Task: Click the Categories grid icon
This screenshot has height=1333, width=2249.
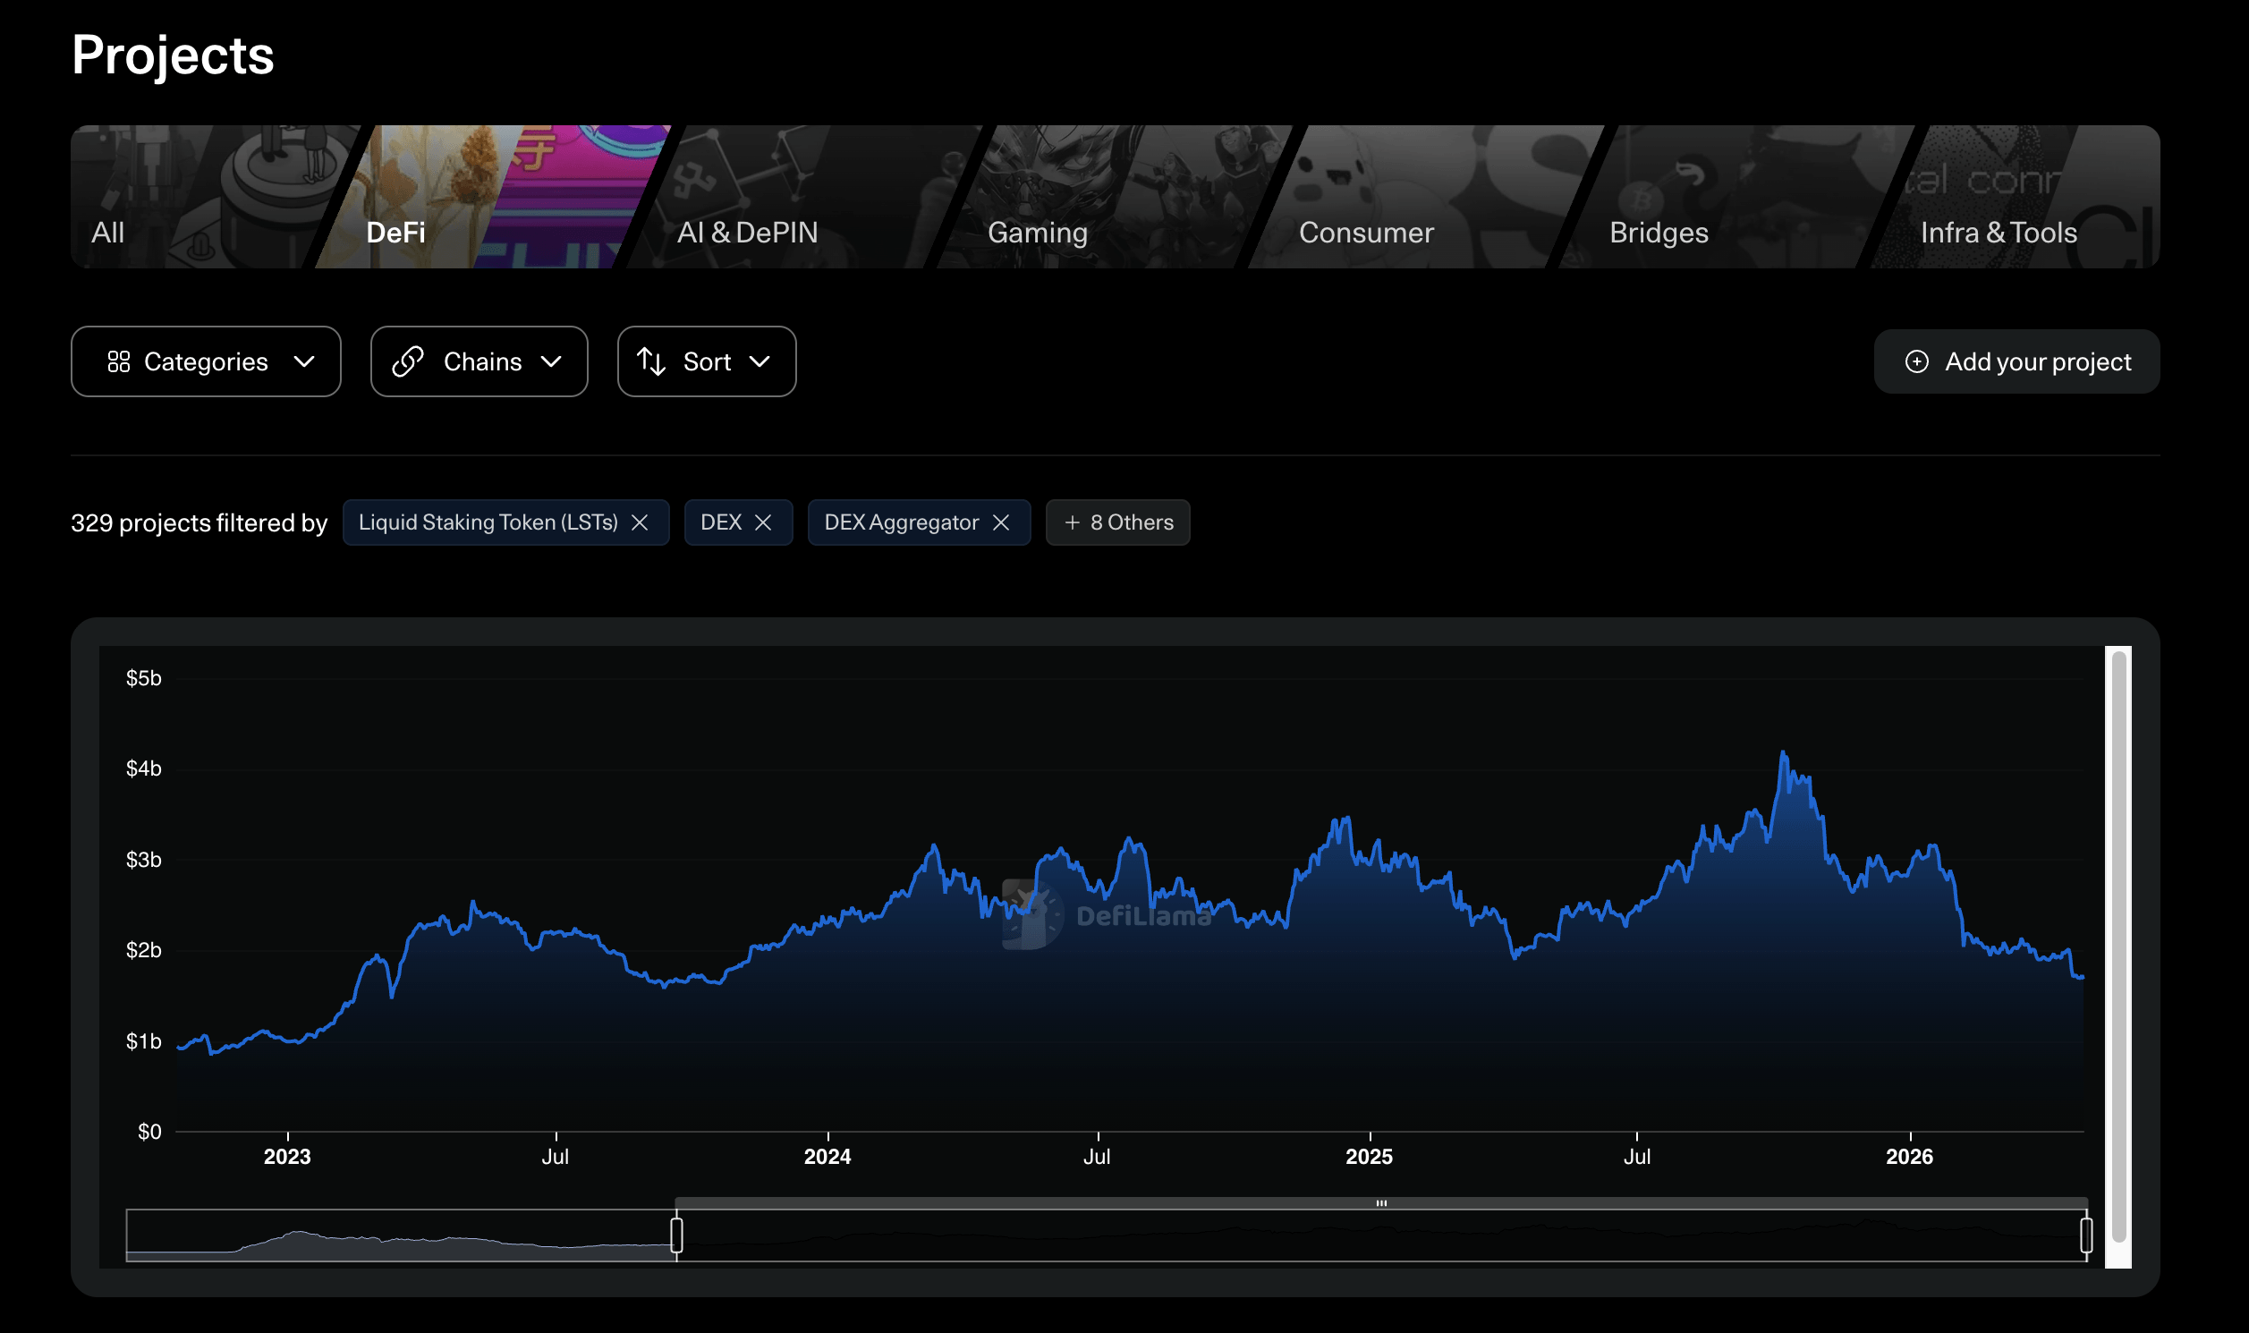Action: tap(119, 362)
